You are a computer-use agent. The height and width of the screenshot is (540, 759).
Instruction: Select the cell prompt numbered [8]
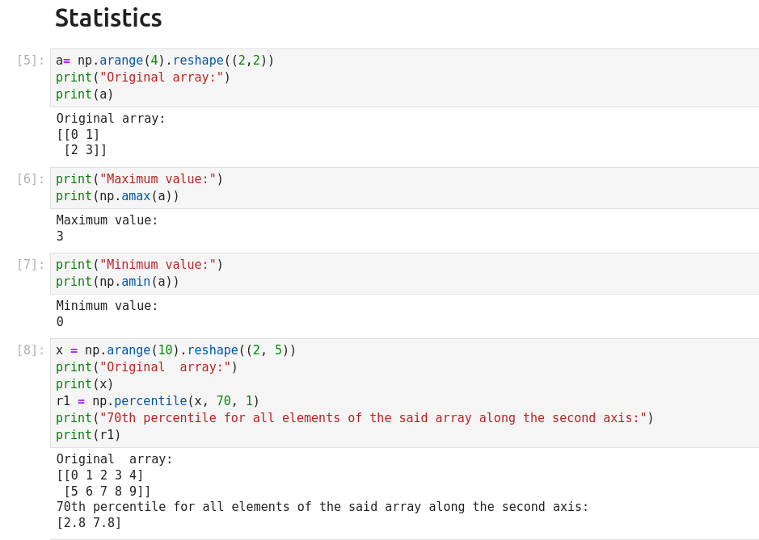31,350
